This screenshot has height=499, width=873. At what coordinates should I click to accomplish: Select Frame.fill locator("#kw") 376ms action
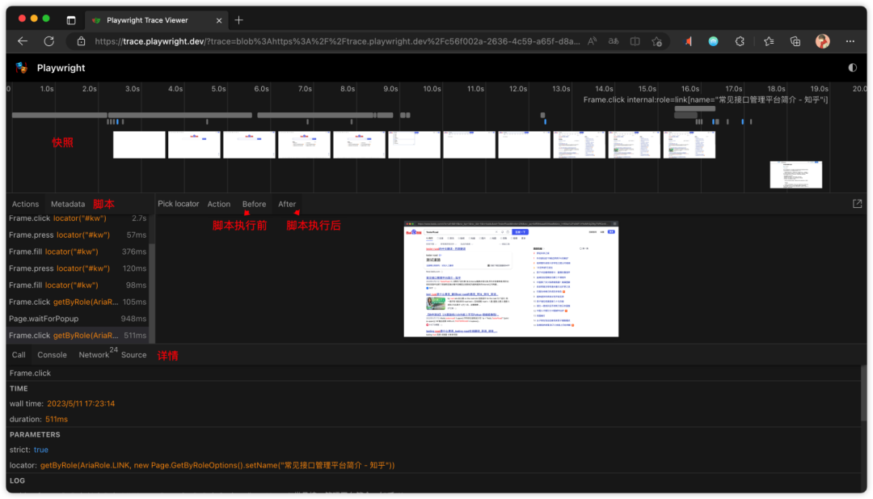pos(78,252)
